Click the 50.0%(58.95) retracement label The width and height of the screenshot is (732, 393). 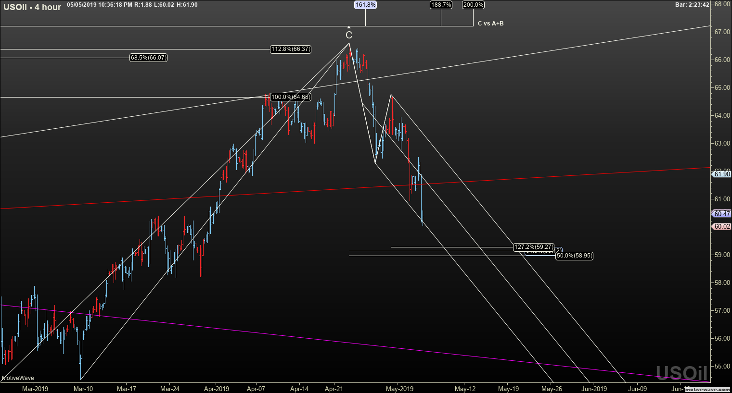point(574,256)
